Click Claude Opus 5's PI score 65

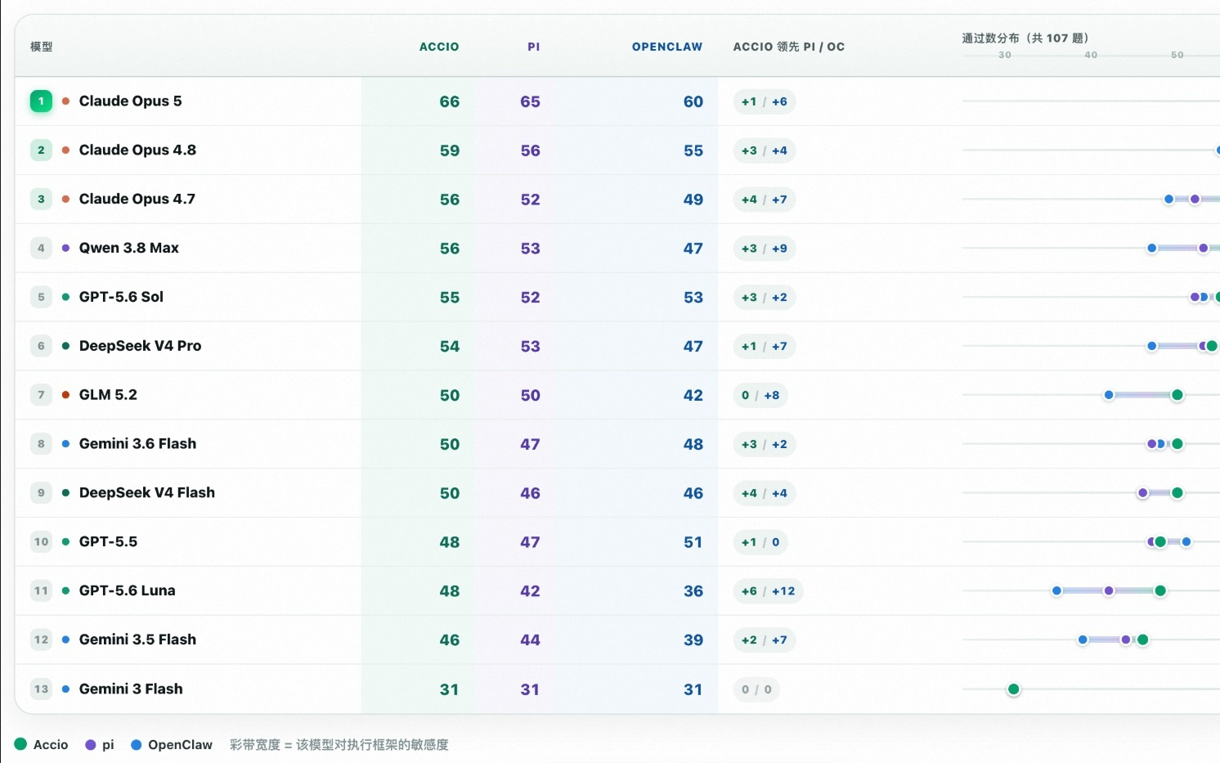[x=531, y=102]
